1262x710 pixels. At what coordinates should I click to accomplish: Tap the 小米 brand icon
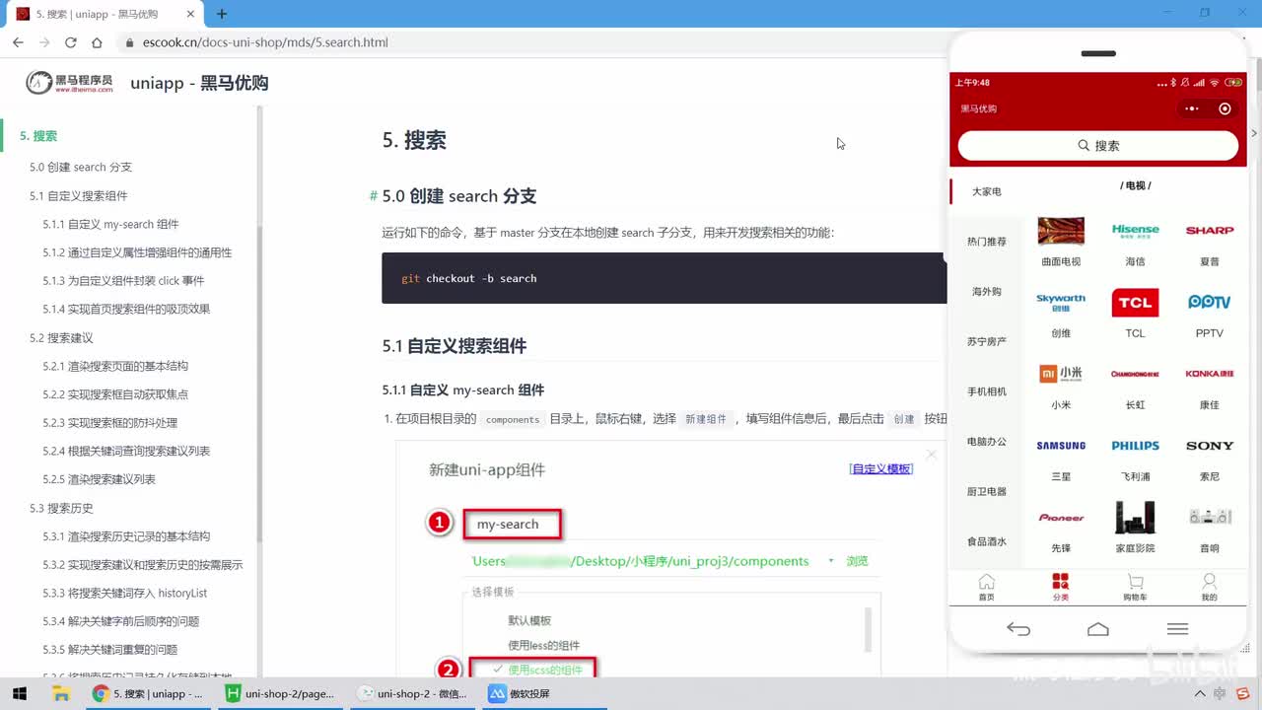click(x=1061, y=374)
